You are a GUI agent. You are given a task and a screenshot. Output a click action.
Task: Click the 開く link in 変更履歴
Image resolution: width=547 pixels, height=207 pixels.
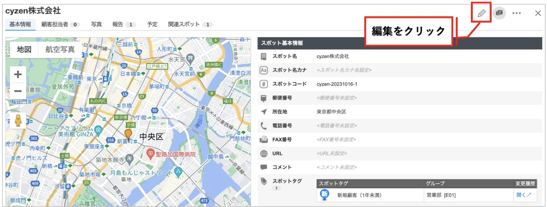(523, 195)
